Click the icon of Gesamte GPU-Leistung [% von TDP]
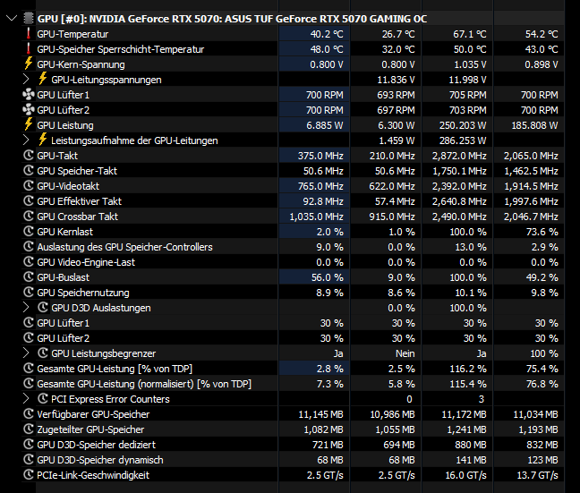This screenshot has width=580, height=493. [x=29, y=368]
